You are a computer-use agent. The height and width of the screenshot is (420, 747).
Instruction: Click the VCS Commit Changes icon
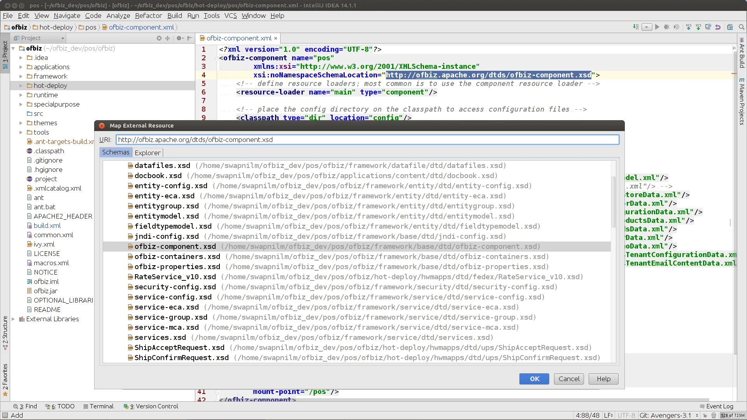tap(698, 27)
